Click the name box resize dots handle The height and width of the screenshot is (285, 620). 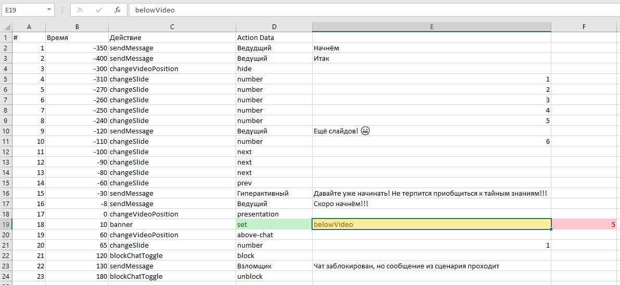pos(62,10)
